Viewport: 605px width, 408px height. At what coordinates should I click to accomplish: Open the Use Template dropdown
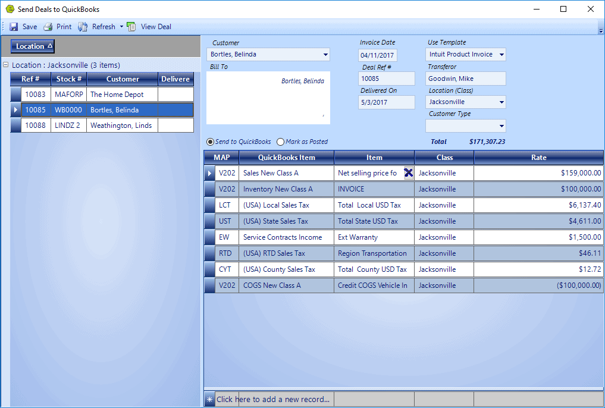tap(501, 55)
